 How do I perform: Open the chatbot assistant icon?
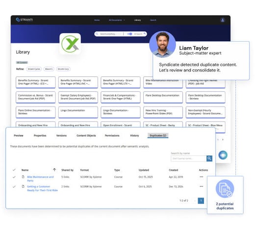[223, 155]
